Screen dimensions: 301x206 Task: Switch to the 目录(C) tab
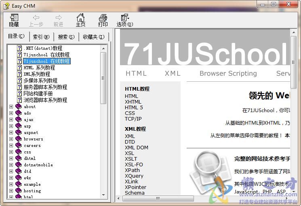coord(16,36)
